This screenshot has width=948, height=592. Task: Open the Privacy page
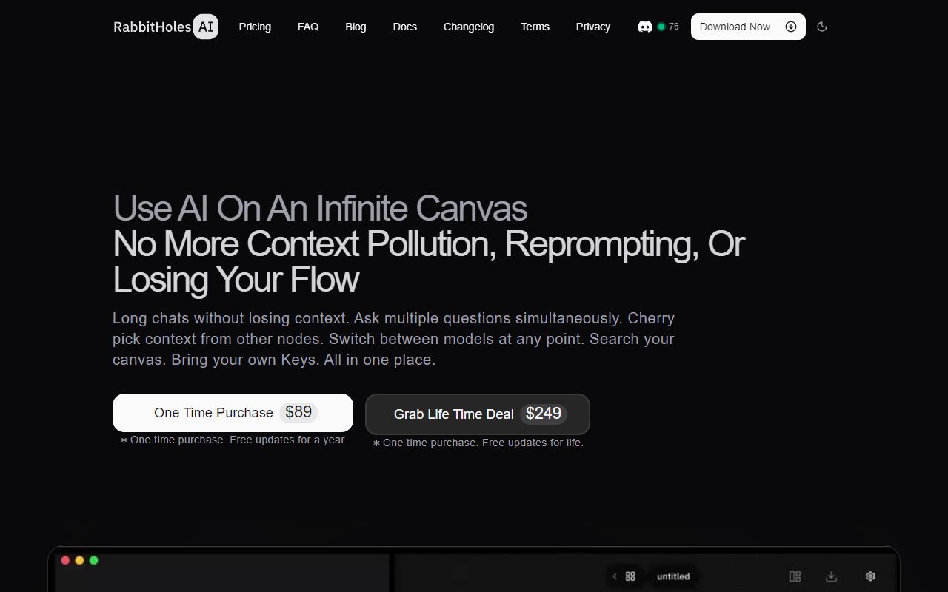coord(592,27)
